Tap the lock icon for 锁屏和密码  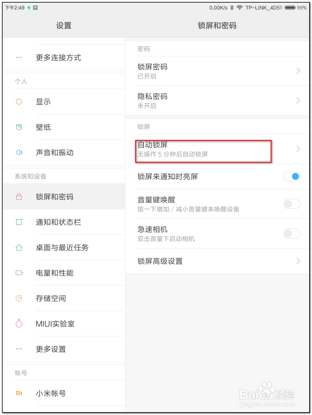[19, 197]
